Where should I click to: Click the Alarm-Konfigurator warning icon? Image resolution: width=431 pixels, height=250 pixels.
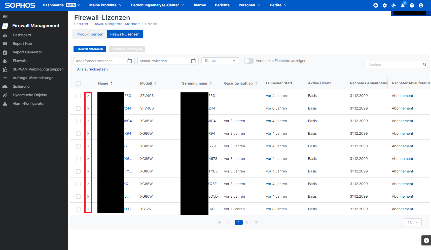[5, 104]
